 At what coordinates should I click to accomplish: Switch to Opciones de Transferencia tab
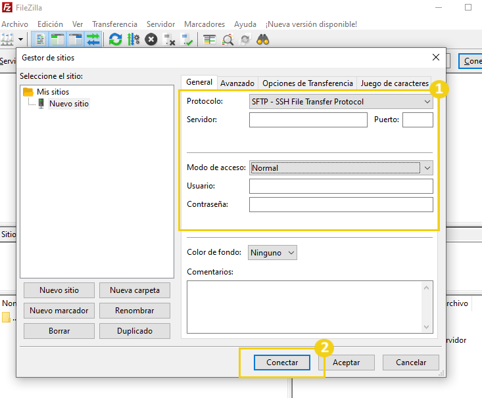click(x=307, y=83)
